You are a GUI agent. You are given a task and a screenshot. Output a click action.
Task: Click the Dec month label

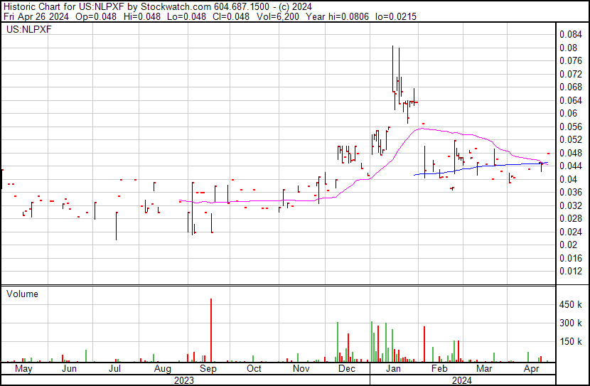tap(347, 369)
